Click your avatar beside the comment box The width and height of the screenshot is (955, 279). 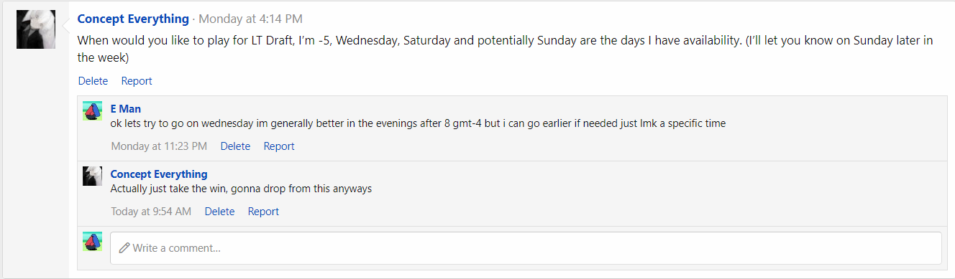(x=93, y=242)
